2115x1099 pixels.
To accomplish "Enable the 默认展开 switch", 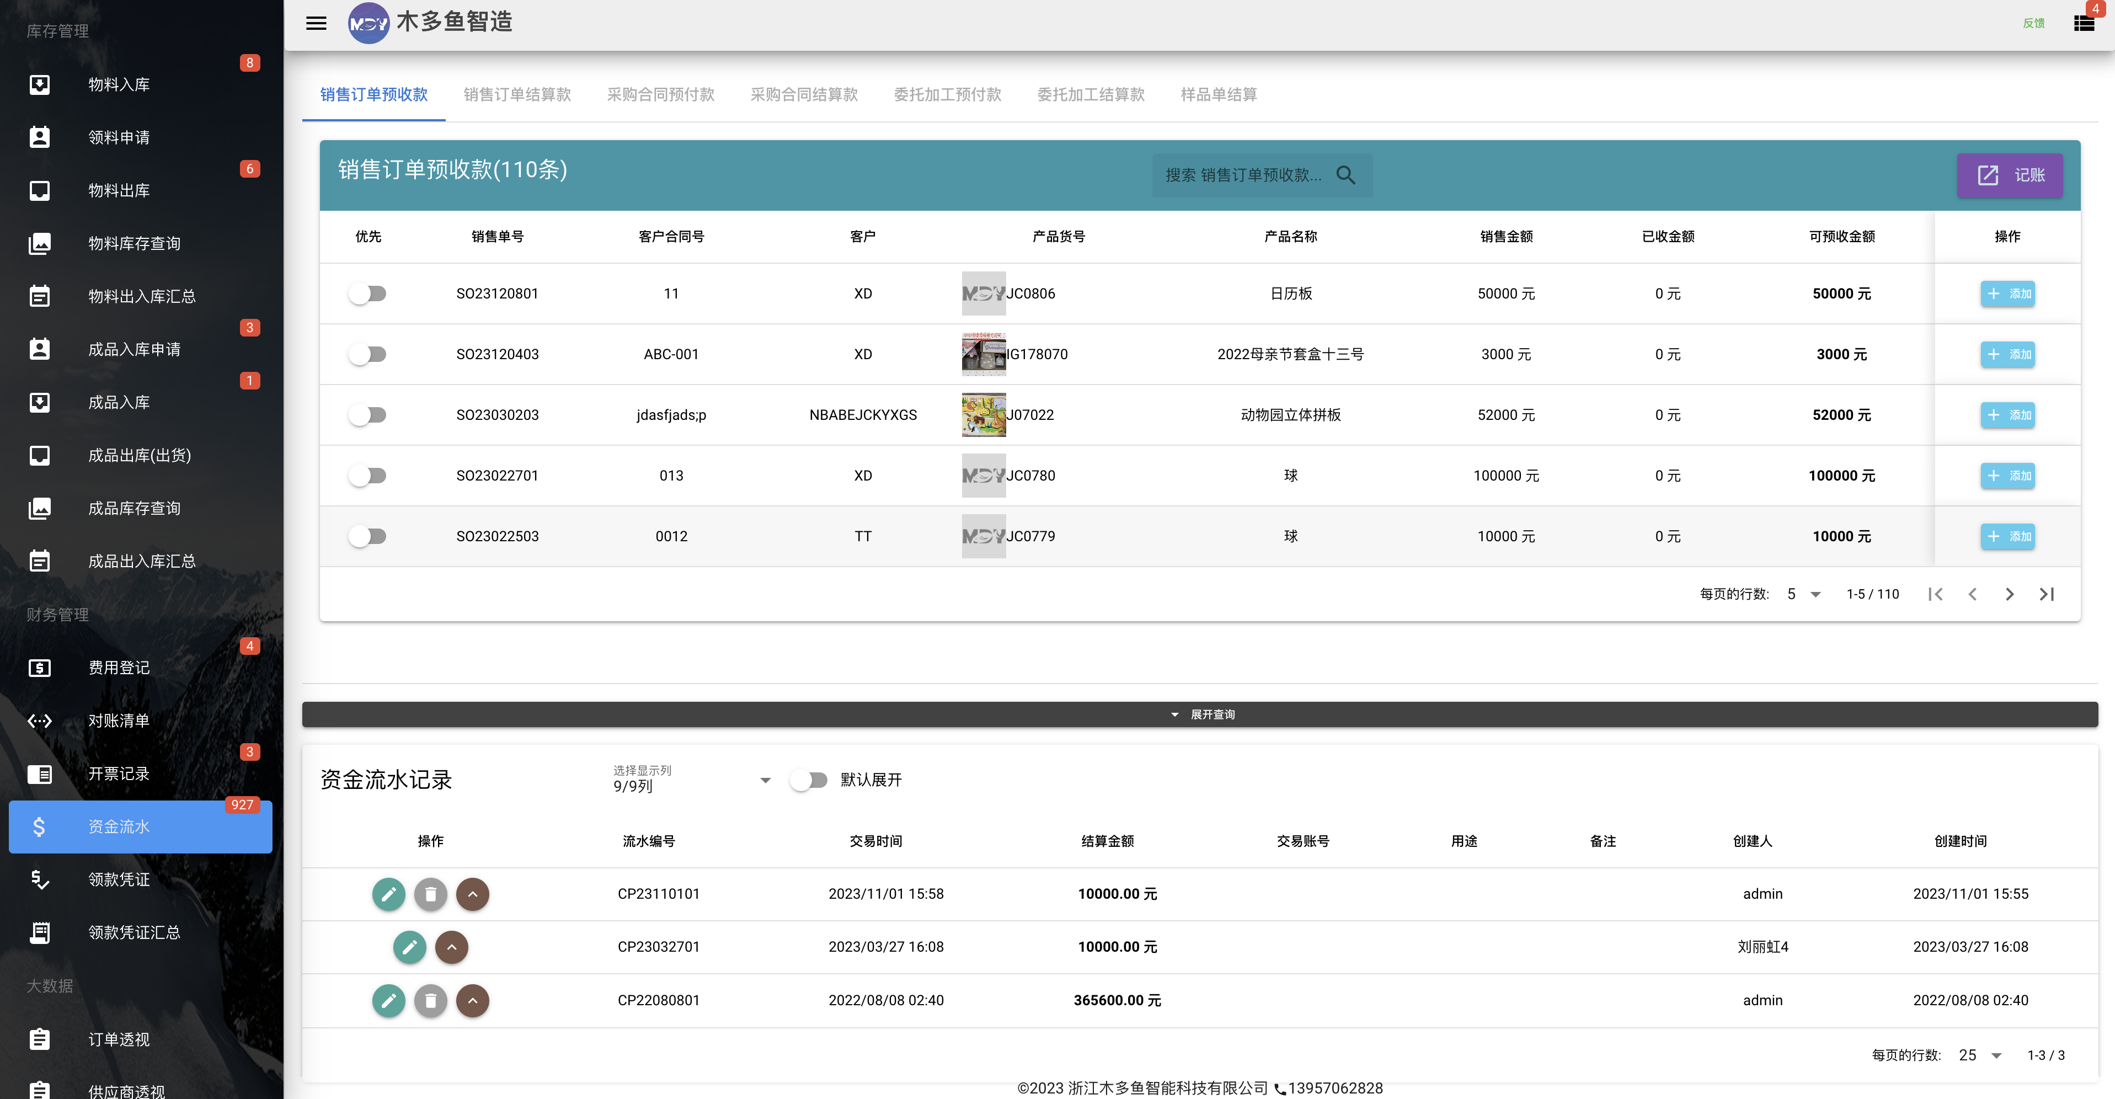I will click(809, 780).
